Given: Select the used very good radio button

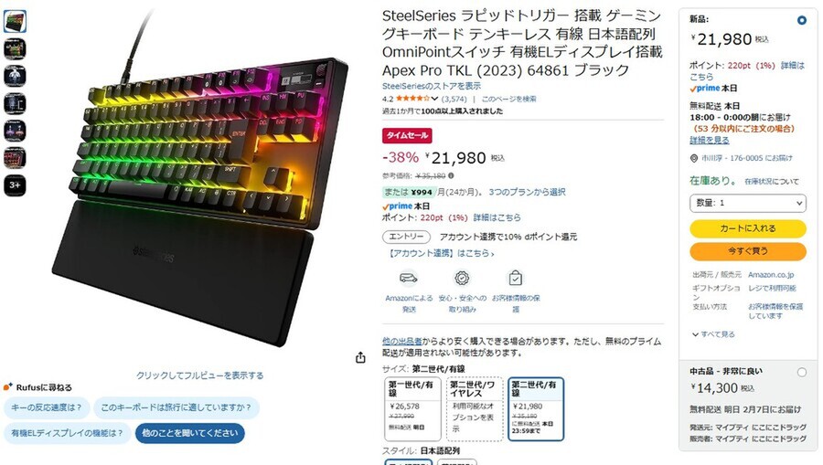Looking at the screenshot, I should pos(801,372).
